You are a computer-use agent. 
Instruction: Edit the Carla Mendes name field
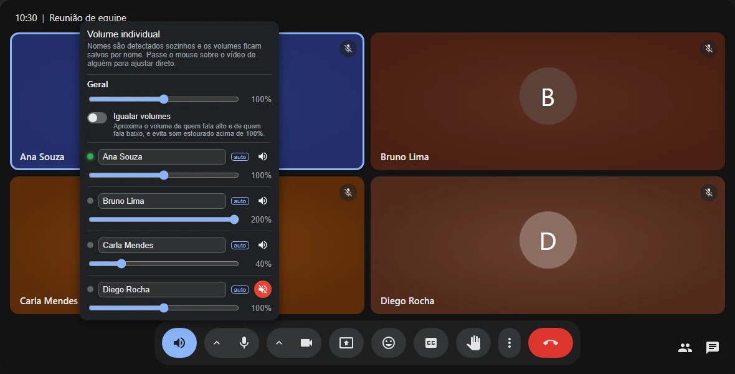162,245
